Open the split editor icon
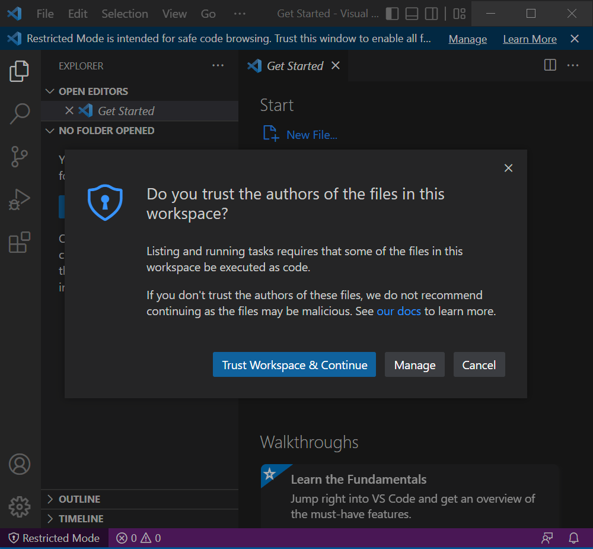The height and width of the screenshot is (549, 593). pyautogui.click(x=550, y=65)
